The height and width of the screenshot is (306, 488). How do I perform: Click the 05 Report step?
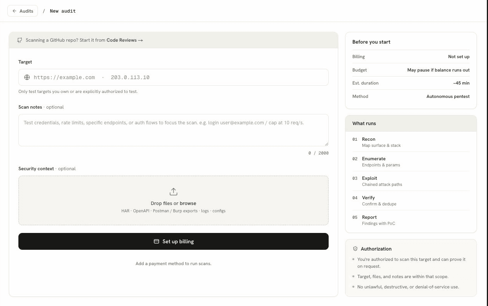[411, 220]
